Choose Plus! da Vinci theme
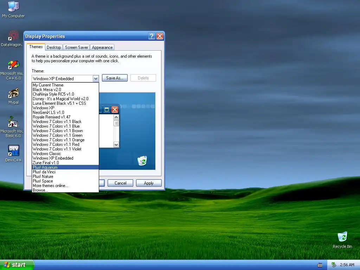The height and width of the screenshot is (270, 360). 65,172
